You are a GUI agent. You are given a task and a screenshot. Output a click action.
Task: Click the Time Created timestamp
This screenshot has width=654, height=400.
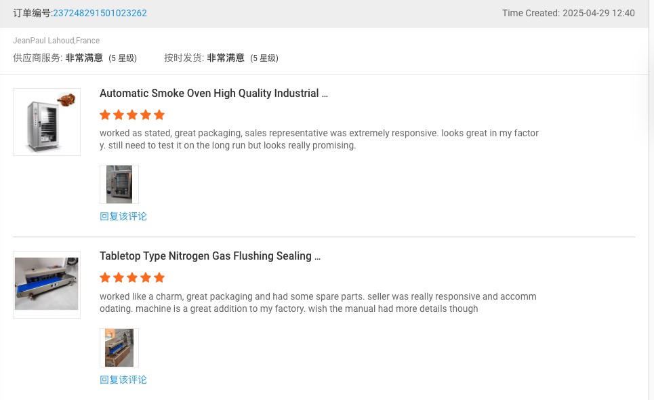point(568,13)
